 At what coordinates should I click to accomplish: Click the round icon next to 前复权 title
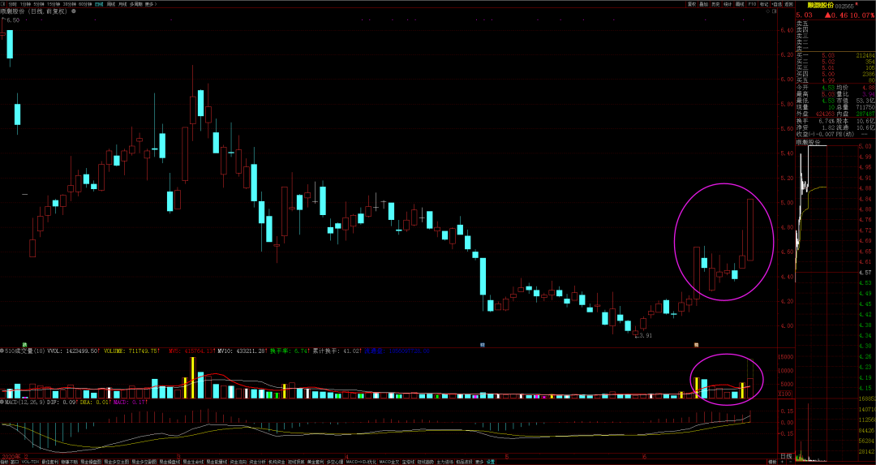(73, 11)
